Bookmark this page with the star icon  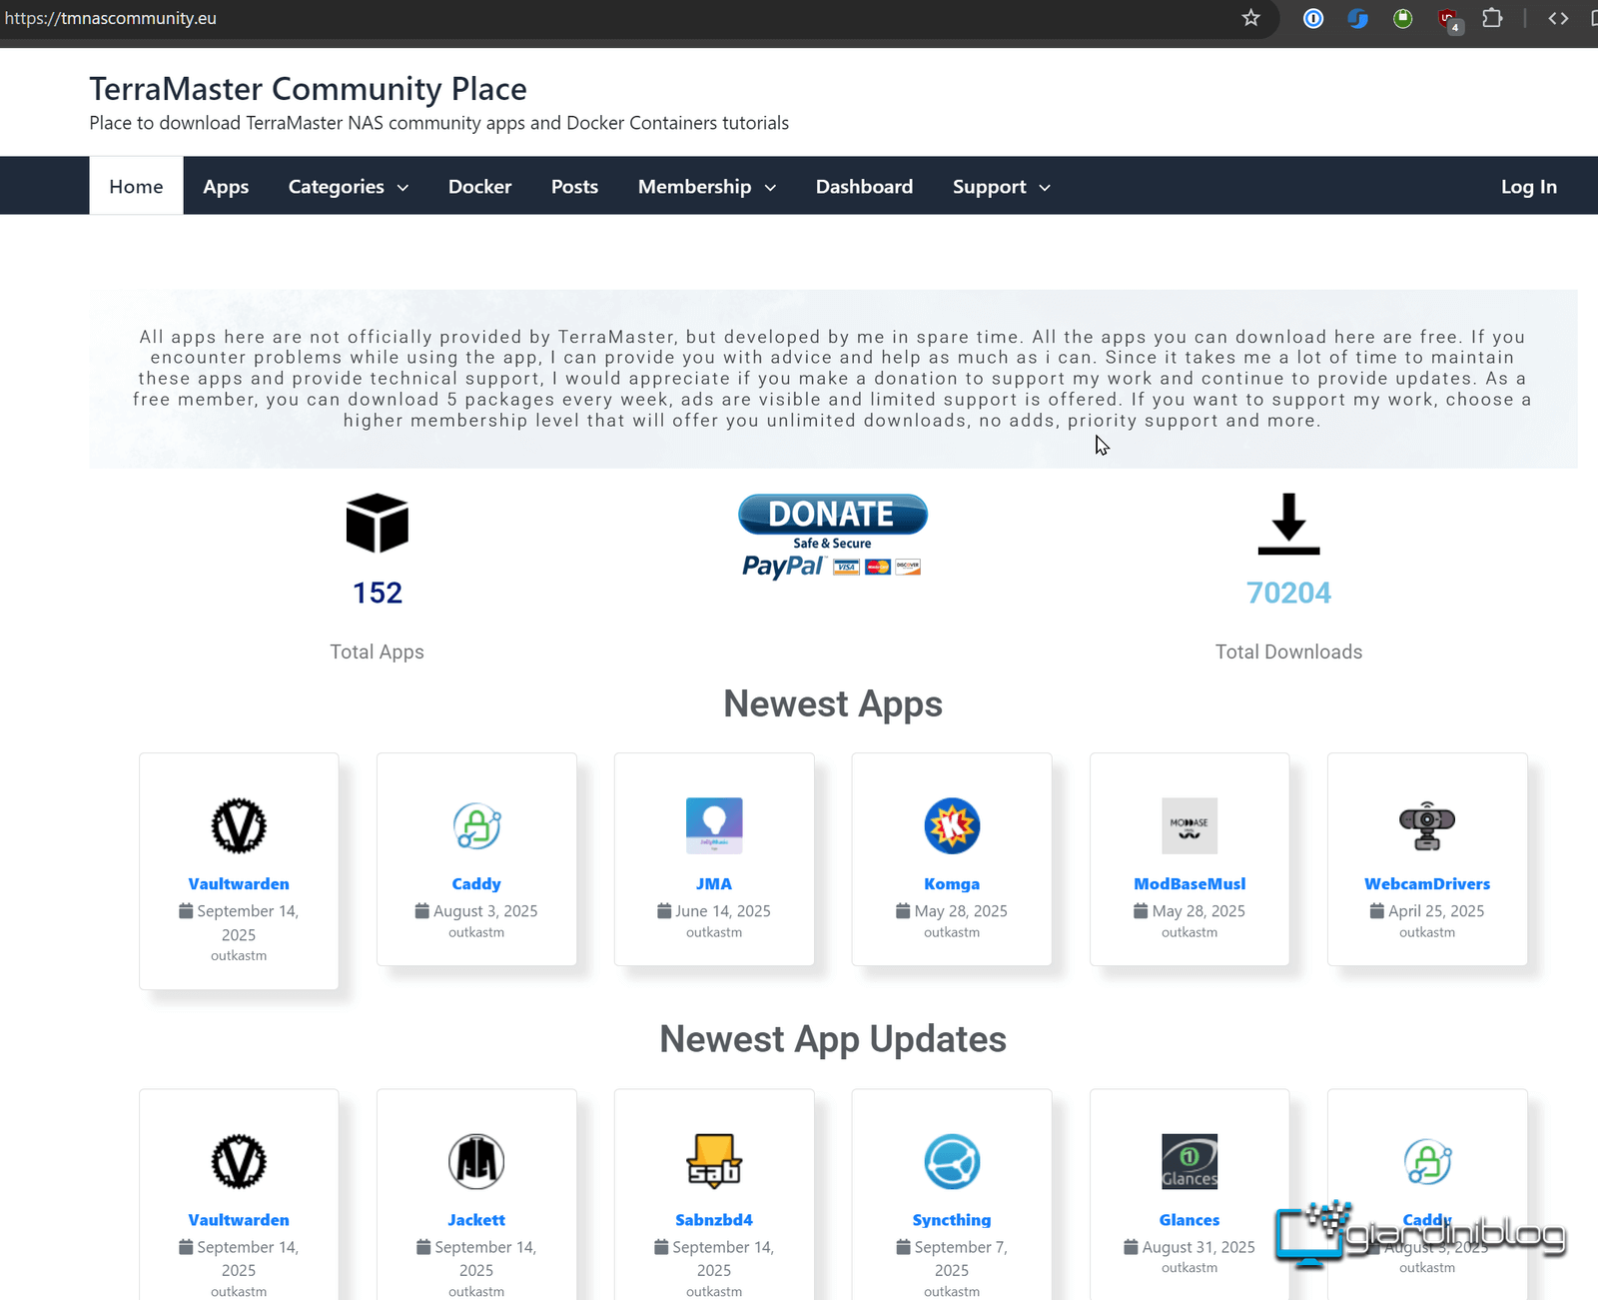point(1251,18)
